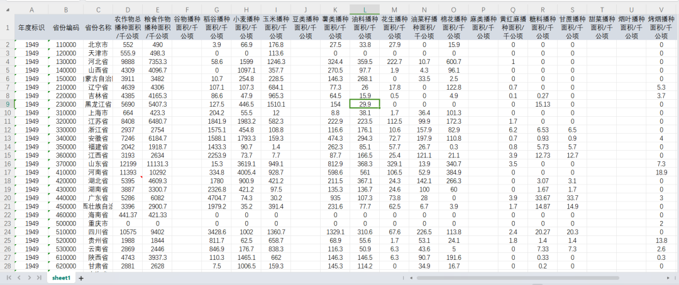
Task: Select column header V
Action: [x=662, y=9]
